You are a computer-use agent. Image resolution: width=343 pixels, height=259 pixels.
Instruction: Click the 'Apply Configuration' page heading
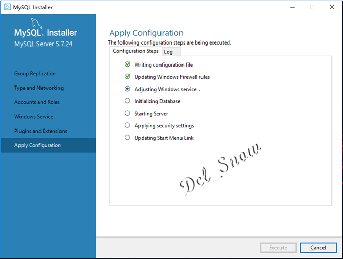click(146, 33)
